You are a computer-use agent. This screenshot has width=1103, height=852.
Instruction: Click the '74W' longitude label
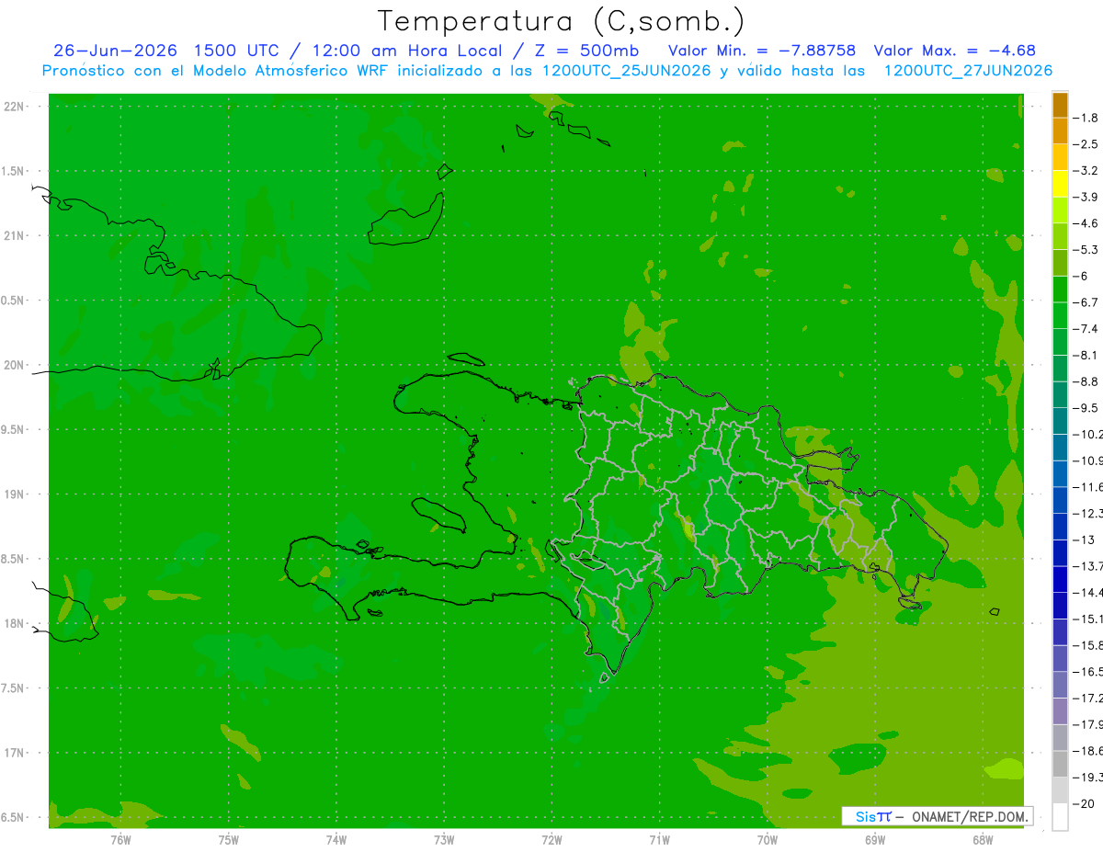(x=336, y=839)
